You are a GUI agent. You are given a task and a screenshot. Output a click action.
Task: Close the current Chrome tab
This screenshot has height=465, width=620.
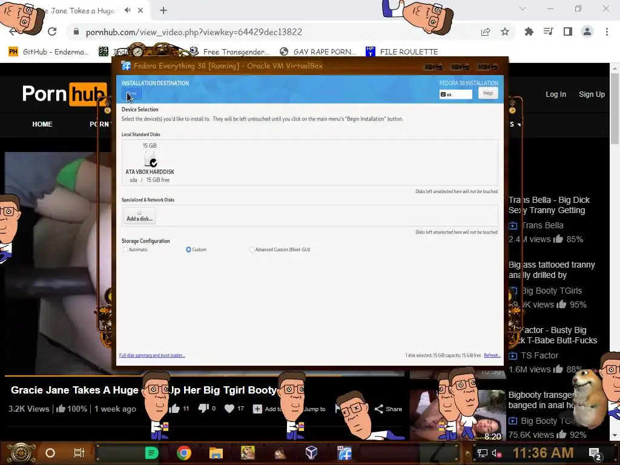point(140,11)
